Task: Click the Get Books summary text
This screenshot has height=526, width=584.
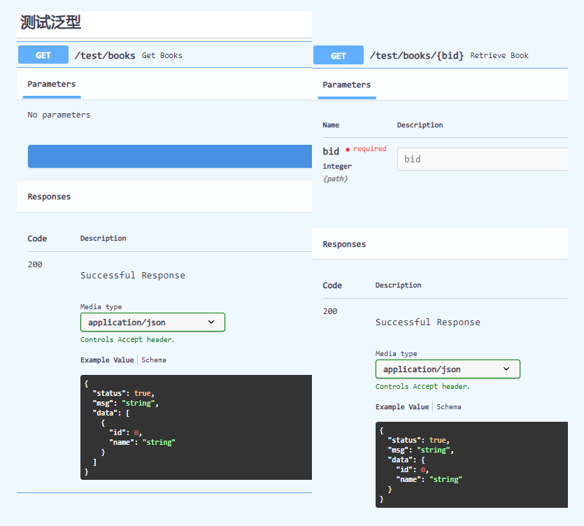Action: pyautogui.click(x=162, y=55)
